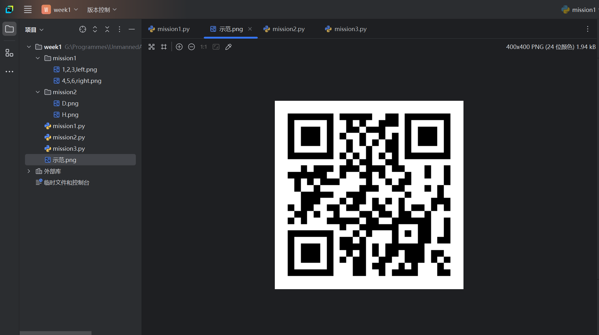Viewport: 599px width, 335px height.
Task: Switch to the mission2.py tab
Action: point(284,29)
